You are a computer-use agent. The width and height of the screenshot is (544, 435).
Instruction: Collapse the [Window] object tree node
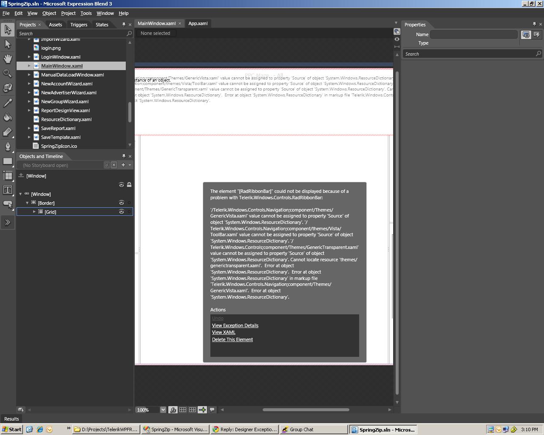coord(20,194)
